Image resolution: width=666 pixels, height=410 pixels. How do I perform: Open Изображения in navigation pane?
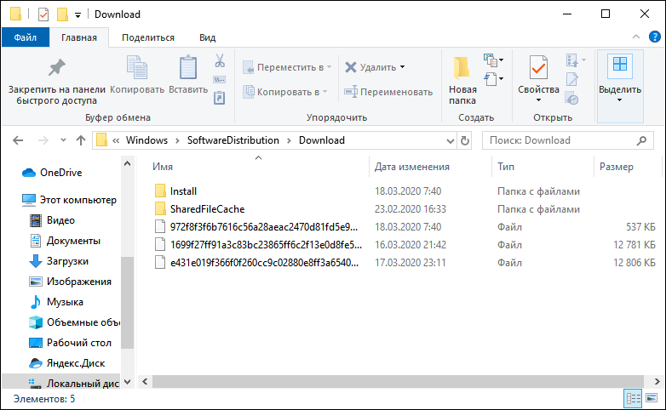pos(79,281)
